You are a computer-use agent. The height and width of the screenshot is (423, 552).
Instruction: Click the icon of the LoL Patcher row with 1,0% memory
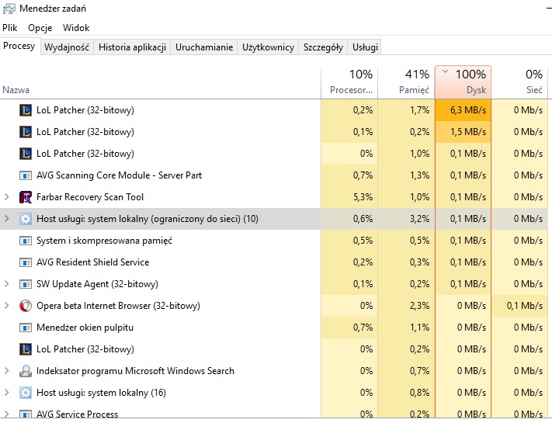tap(26, 154)
